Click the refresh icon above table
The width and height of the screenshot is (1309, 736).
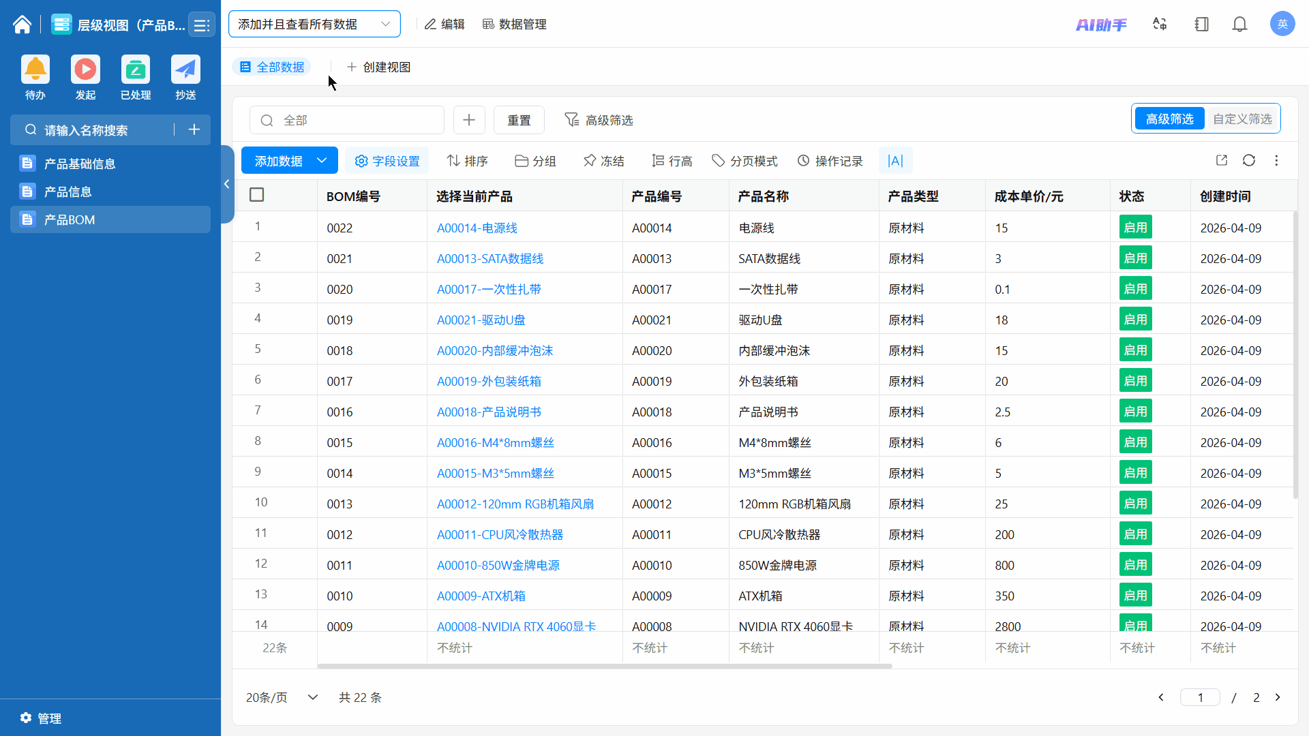coord(1249,161)
